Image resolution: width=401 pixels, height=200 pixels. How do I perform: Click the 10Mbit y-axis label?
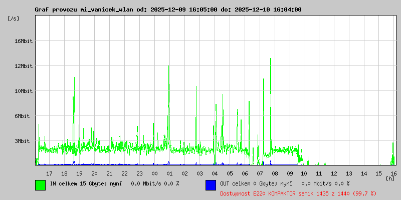tap(24, 91)
